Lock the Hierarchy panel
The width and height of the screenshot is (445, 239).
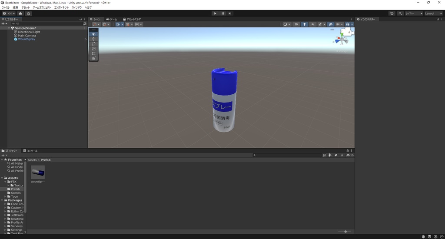coord(80,19)
